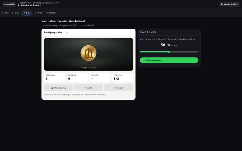Screen dimensions: 242x151
Task: Click the coin icon on Mesk kartą
Action: [x=52, y=88]
